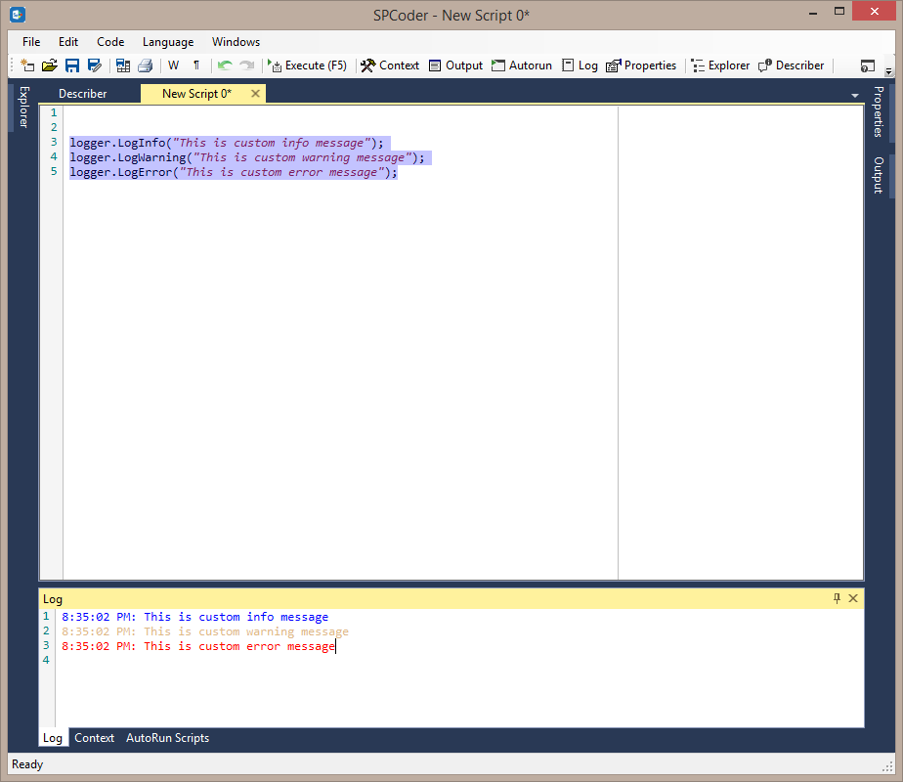This screenshot has width=903, height=782.
Task: Switch to the Describer document tab
Action: pyautogui.click(x=82, y=94)
